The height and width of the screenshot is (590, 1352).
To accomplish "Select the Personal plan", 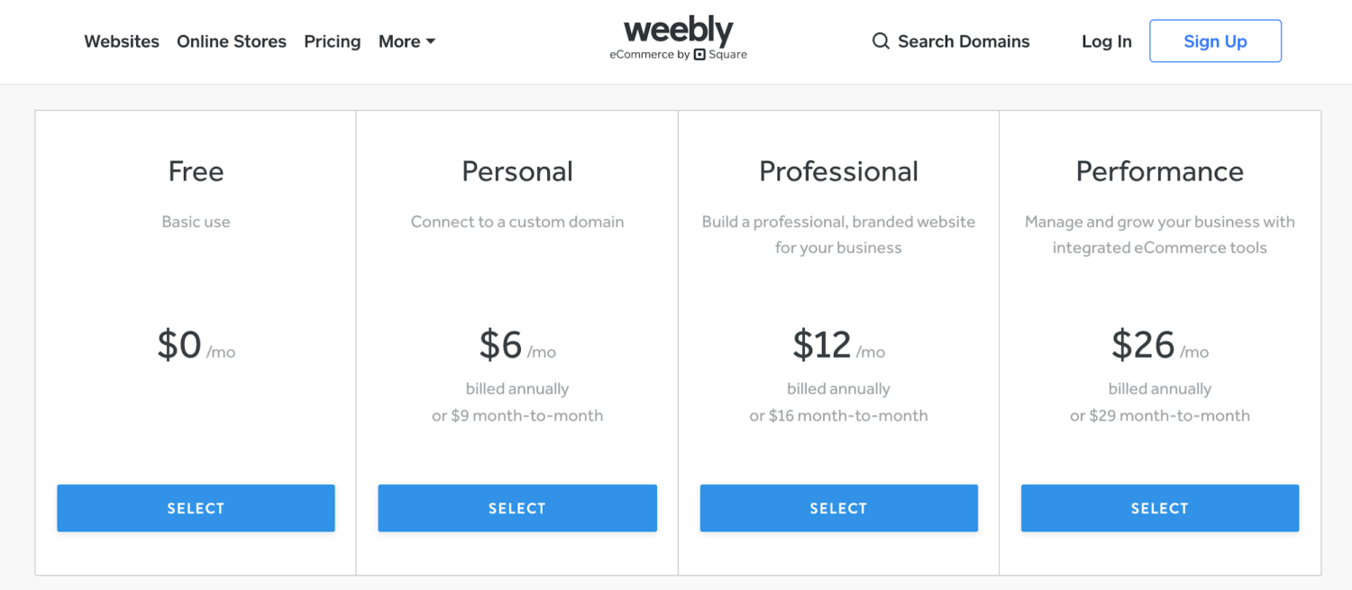I will tap(517, 508).
